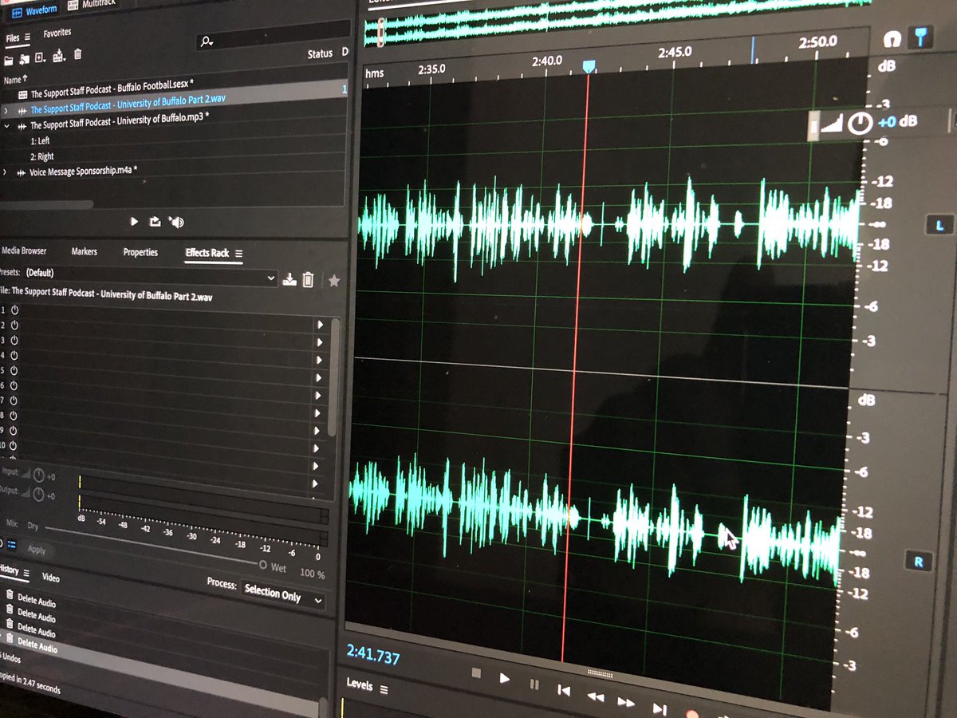Viewport: 957px width, 718px height.
Task: Delete preset trash icon in Effects Rack
Action: tap(309, 280)
